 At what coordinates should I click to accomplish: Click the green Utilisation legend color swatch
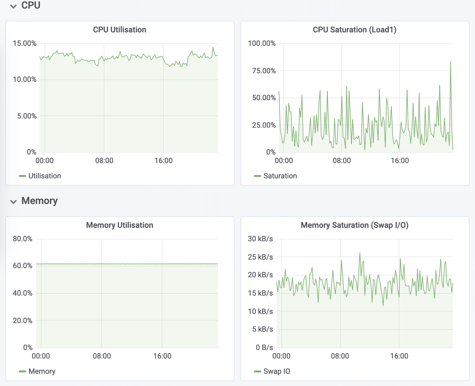pyautogui.click(x=22, y=176)
